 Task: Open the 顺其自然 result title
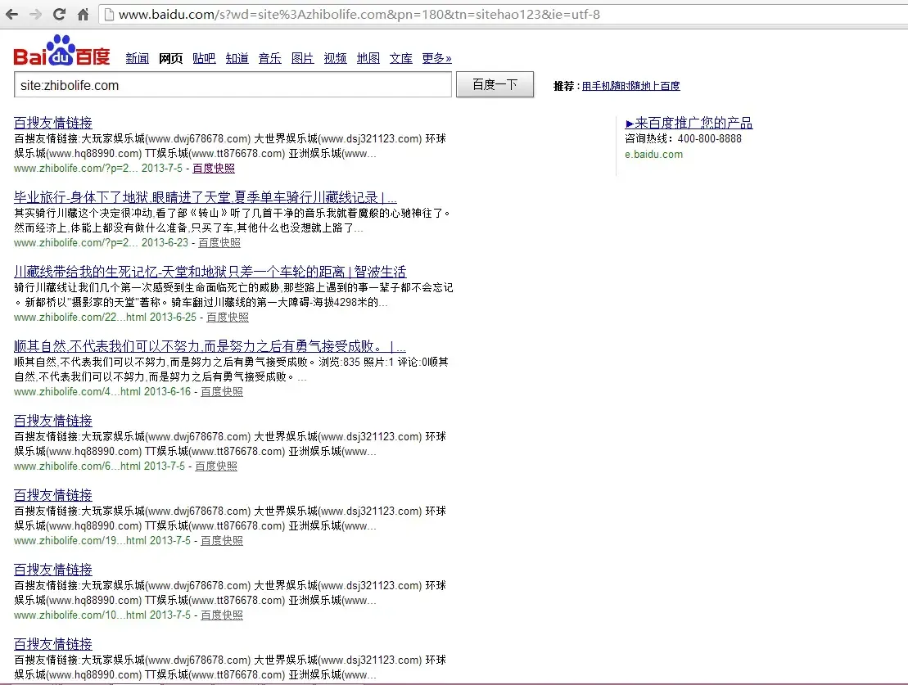click(x=210, y=346)
